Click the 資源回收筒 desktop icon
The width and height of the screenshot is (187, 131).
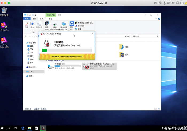click(4, 12)
